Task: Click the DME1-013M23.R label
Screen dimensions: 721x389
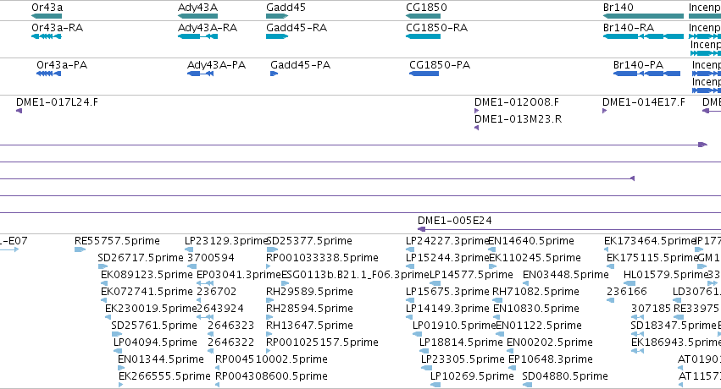Action: [518, 118]
